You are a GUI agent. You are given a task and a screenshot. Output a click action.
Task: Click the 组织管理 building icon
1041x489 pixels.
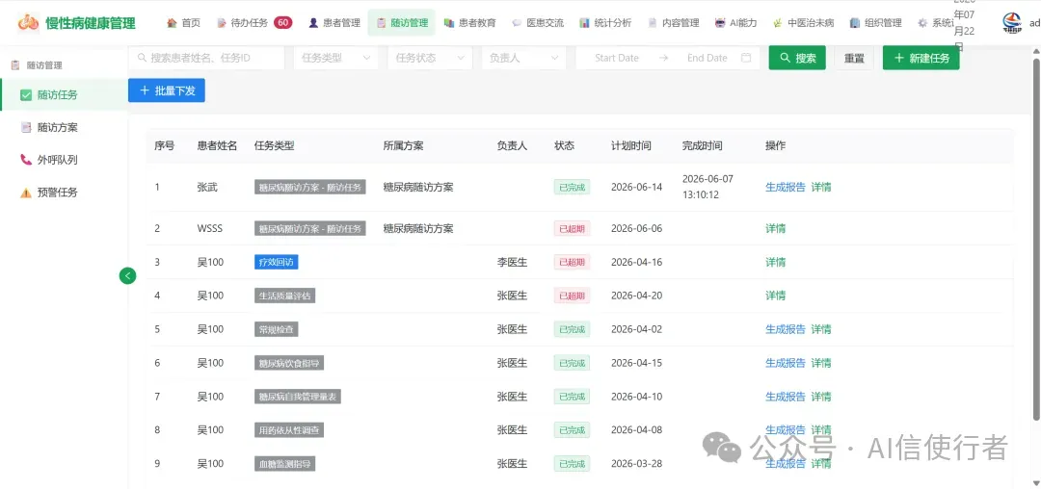(x=855, y=23)
